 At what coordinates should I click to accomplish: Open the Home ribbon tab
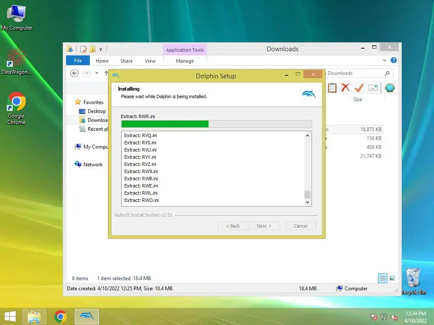tap(102, 61)
